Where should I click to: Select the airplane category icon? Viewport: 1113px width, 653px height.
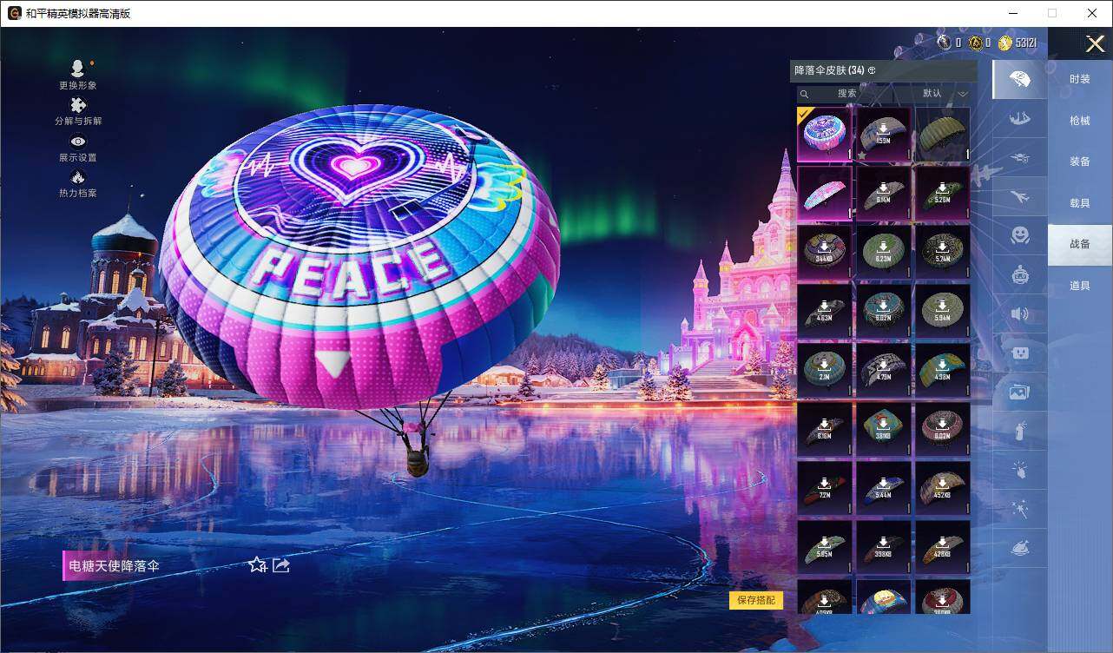coord(1019,197)
